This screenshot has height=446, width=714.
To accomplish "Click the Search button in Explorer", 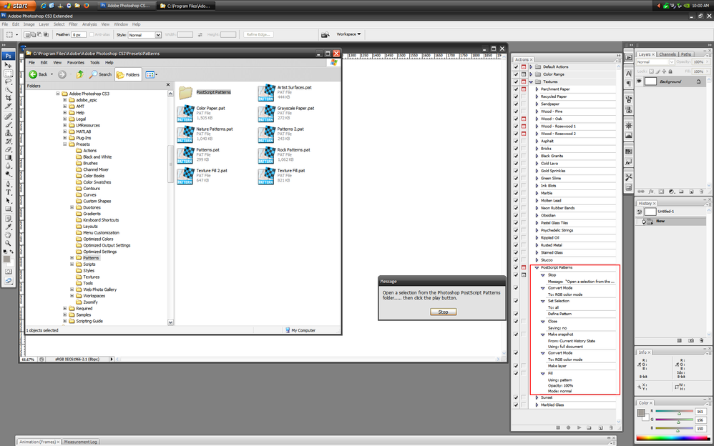I will [100, 74].
